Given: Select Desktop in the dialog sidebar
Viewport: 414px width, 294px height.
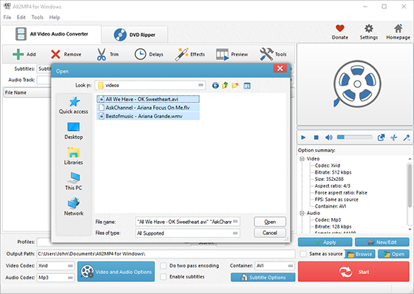Looking at the screenshot, I should pos(74,131).
